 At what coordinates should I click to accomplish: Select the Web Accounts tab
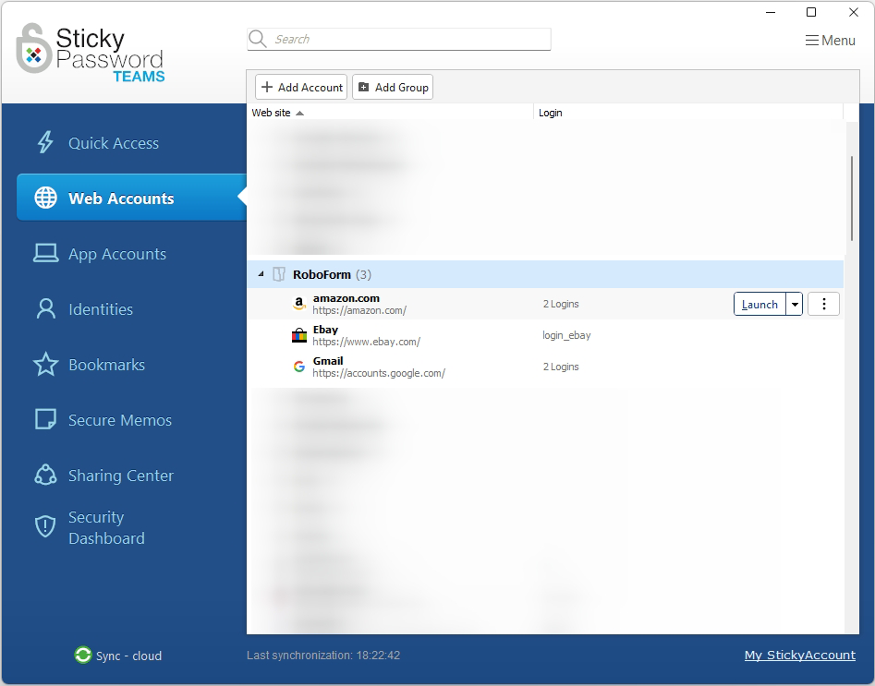[x=132, y=198]
